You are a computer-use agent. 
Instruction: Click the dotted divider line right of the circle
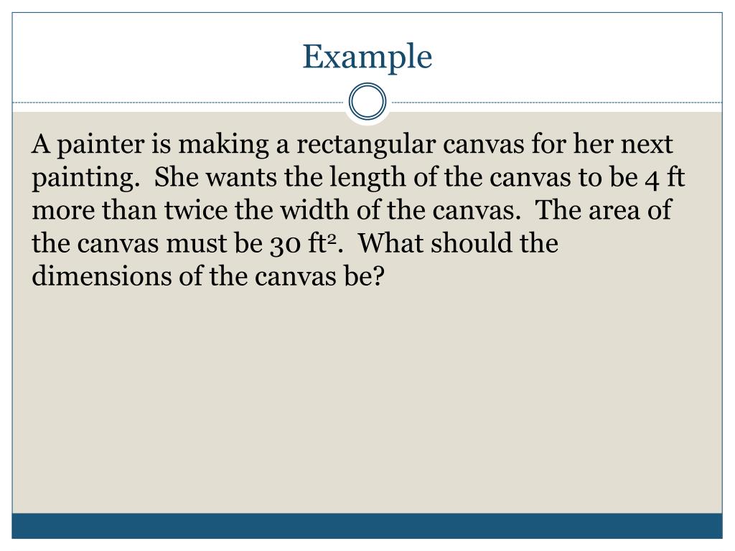click(557, 102)
